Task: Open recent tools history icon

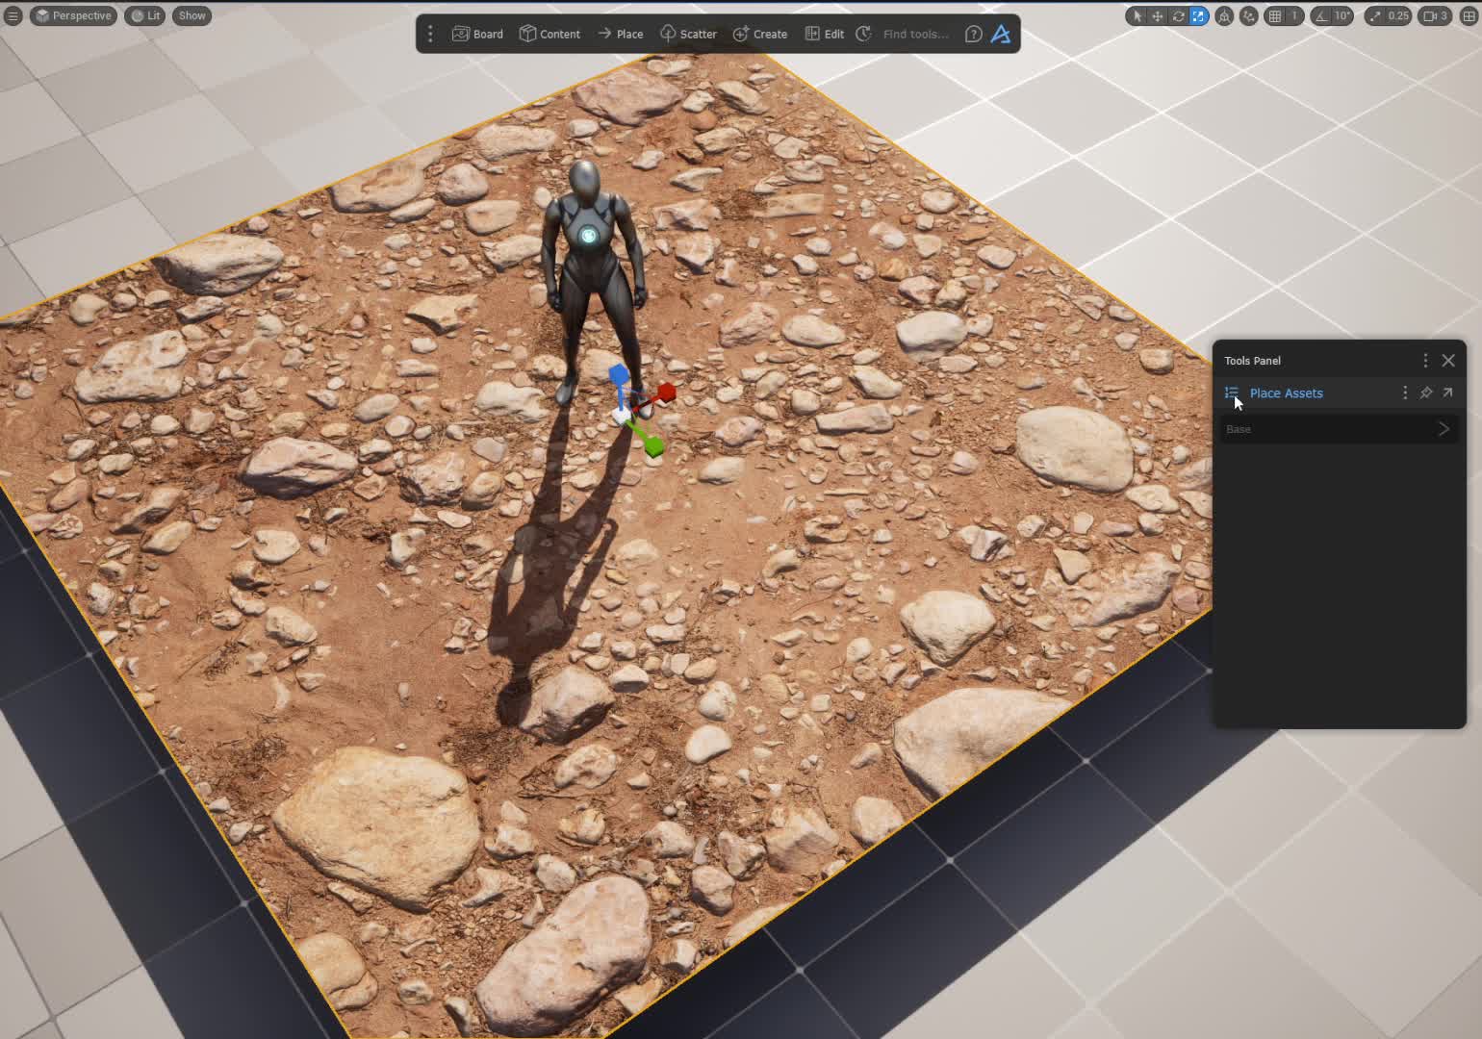Action: click(x=863, y=34)
